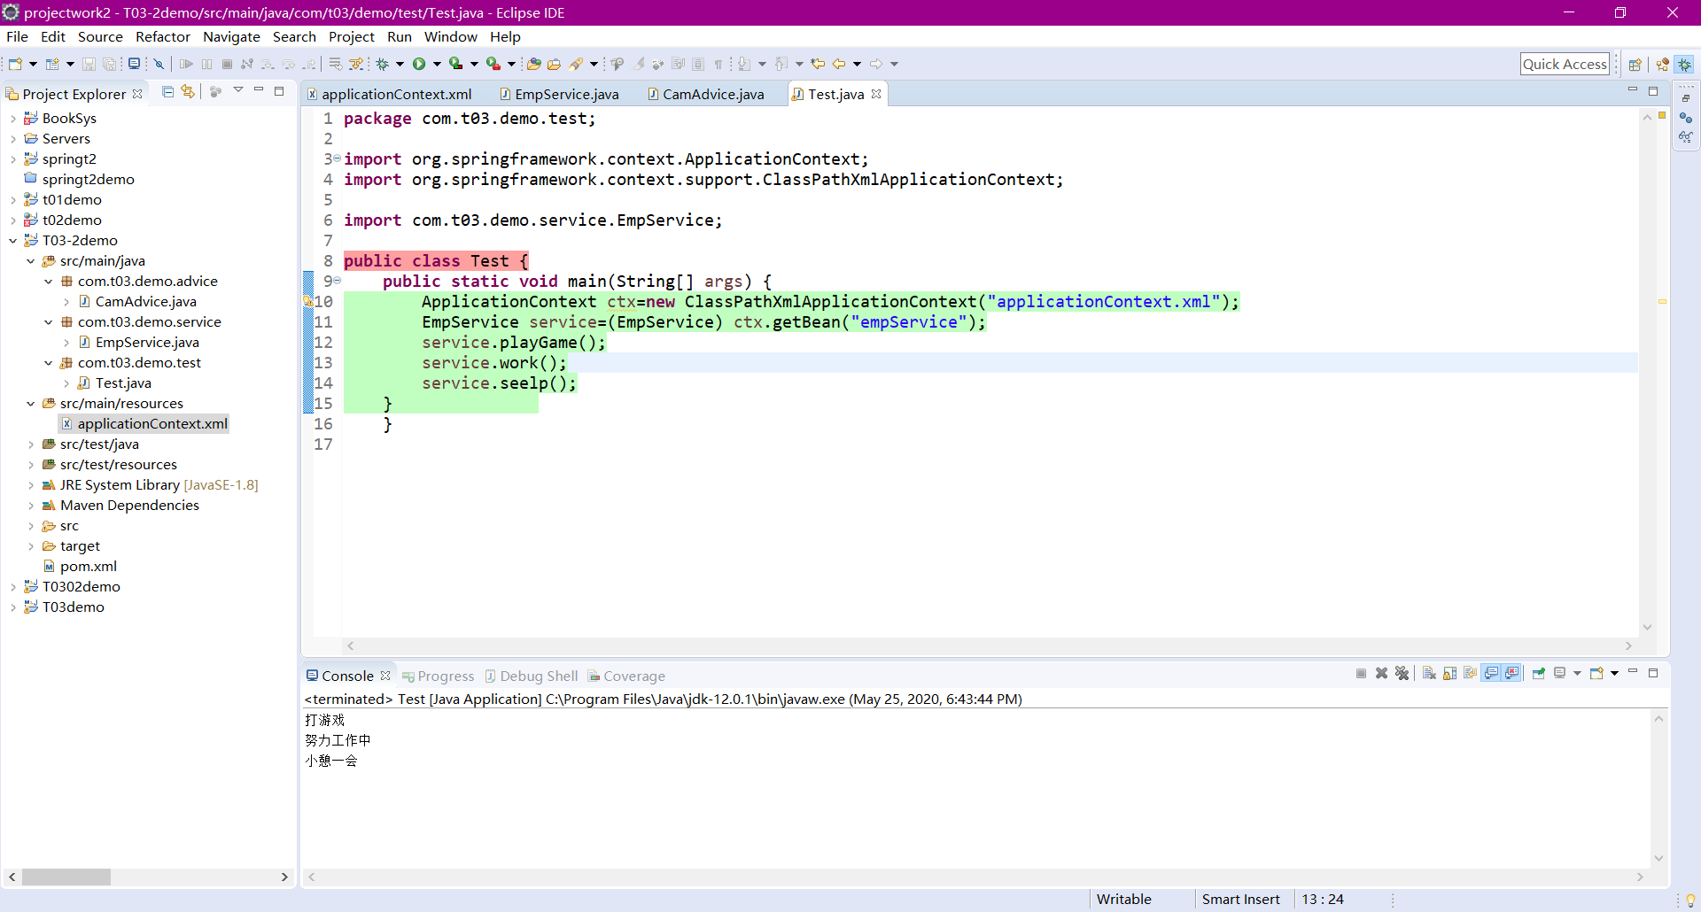Toggle Link with Editor in Project Explorer
This screenshot has height=912, width=1701.
[188, 92]
